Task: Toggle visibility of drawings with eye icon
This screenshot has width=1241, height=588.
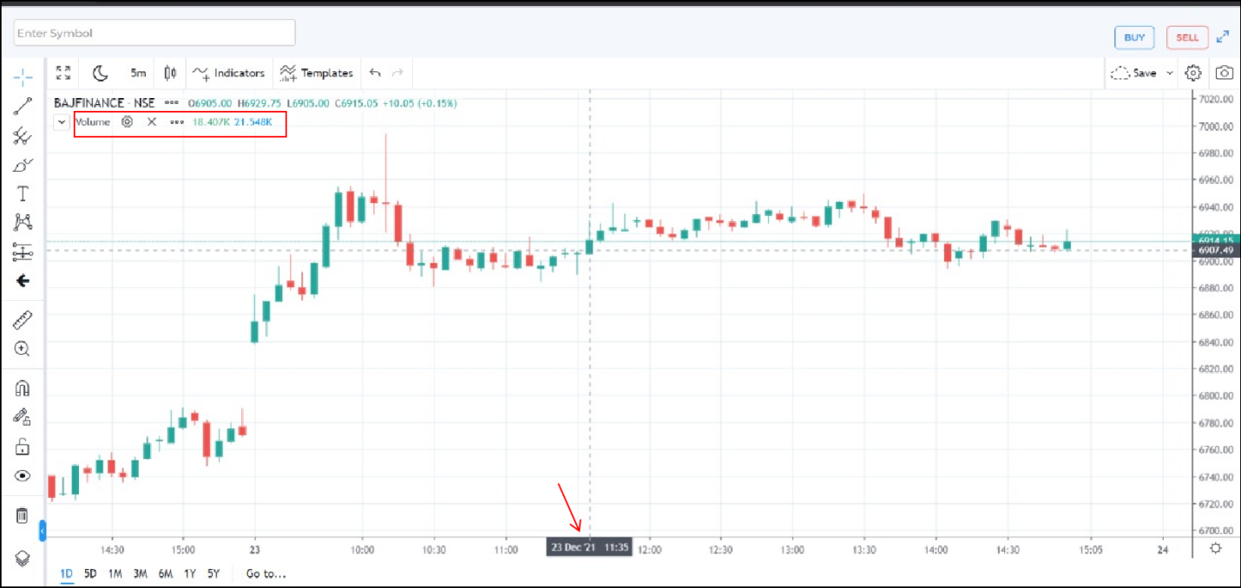Action: point(23,475)
